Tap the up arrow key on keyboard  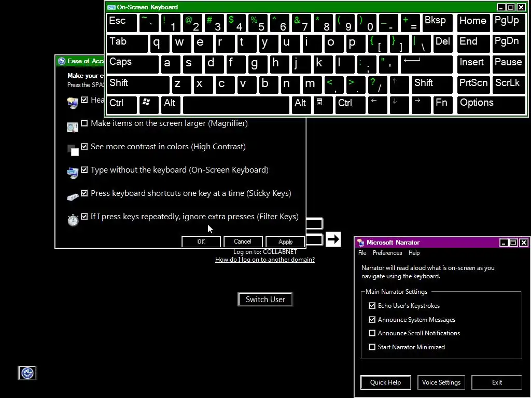[399, 84]
